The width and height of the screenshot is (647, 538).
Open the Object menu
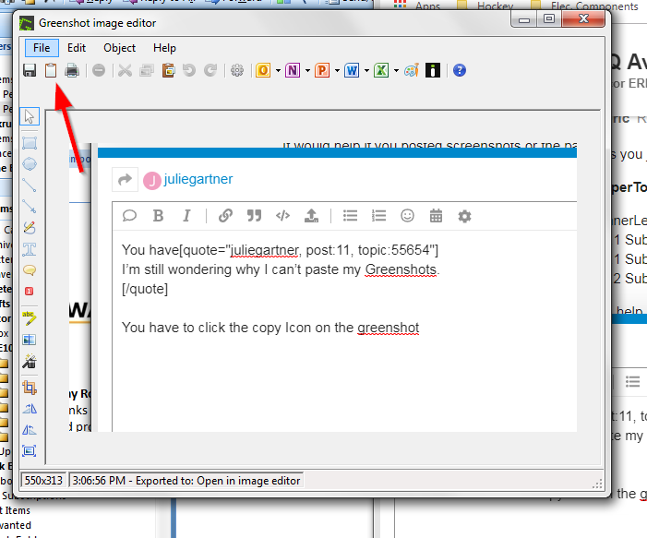pyautogui.click(x=120, y=48)
